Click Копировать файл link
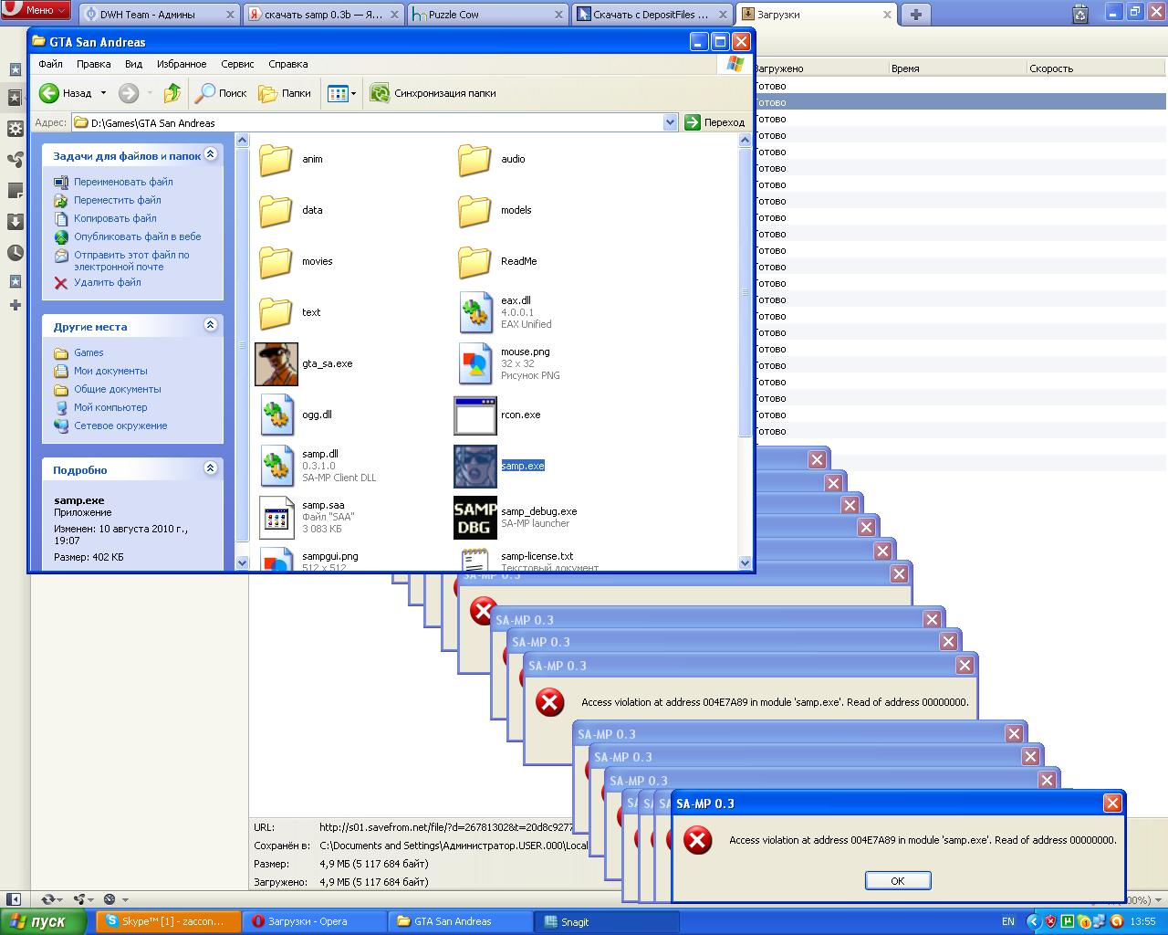This screenshot has height=935, width=1168. coord(115,218)
